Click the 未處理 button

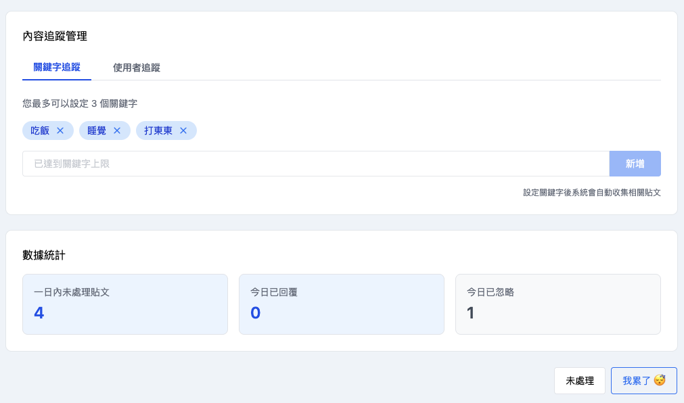click(x=580, y=381)
